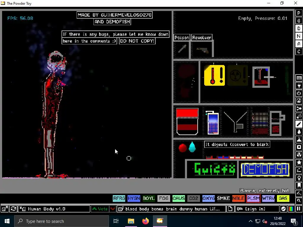The height and width of the screenshot is (227, 303).
Task: Select the PLSM plasma element
Action: click(x=253, y=198)
